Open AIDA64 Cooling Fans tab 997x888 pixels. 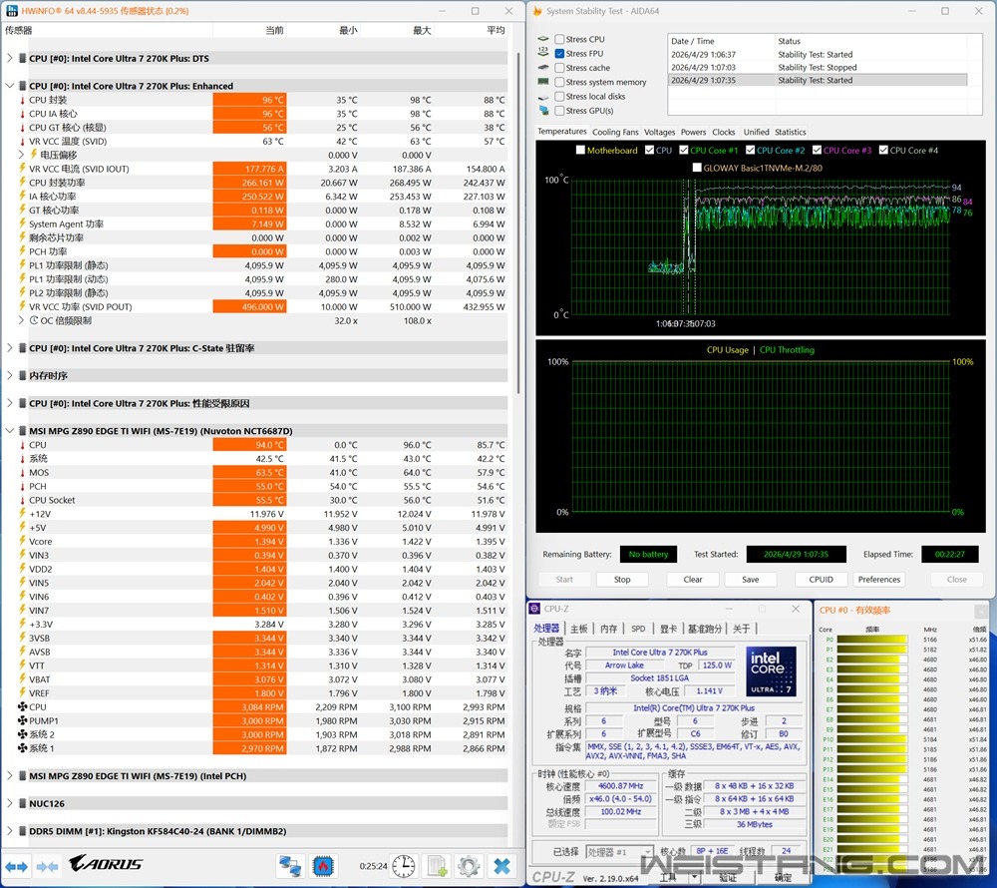pos(615,132)
